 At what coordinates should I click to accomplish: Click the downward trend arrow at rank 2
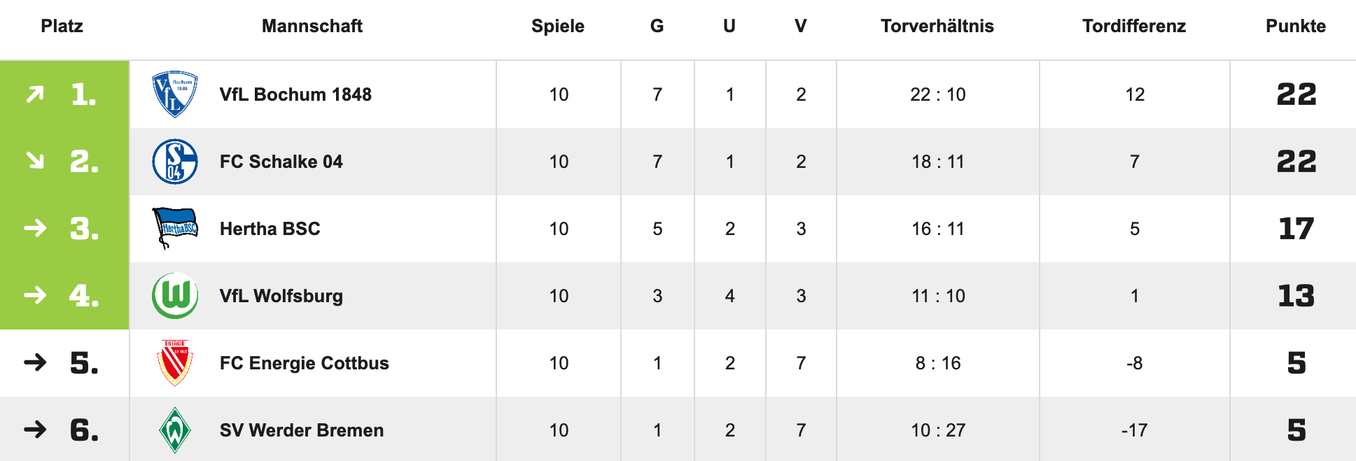[35, 162]
